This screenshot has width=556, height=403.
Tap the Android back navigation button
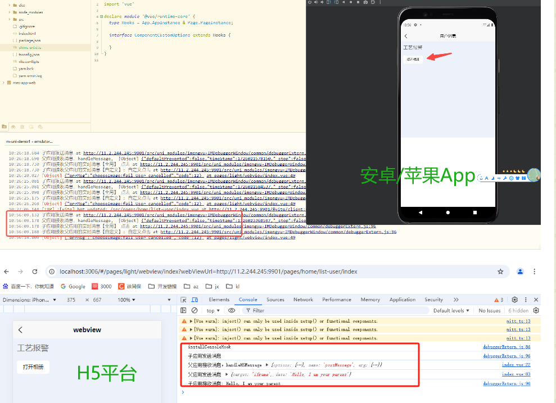pyautogui.click(x=421, y=212)
